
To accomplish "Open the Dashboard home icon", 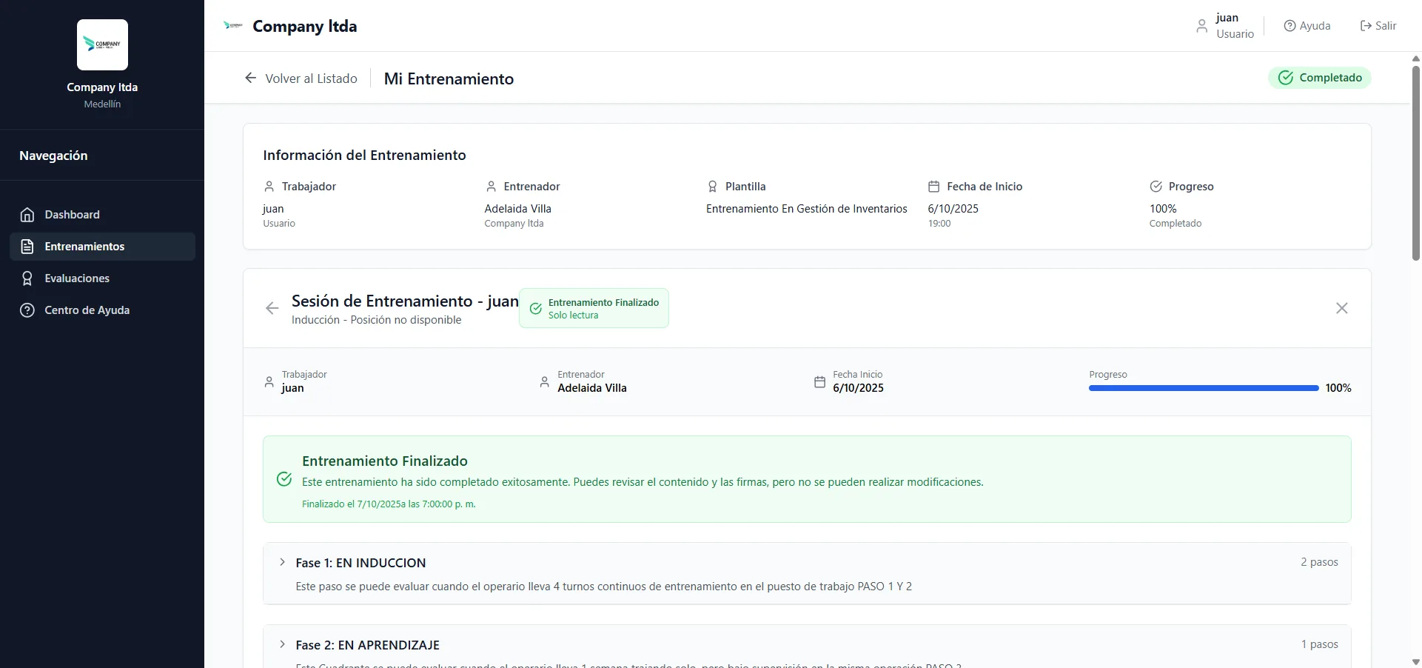I will [x=27, y=215].
